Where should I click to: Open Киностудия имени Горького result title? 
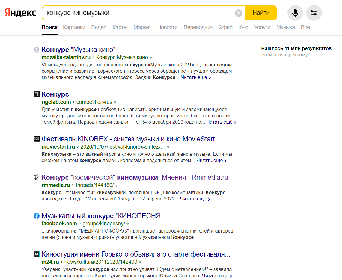(136, 254)
